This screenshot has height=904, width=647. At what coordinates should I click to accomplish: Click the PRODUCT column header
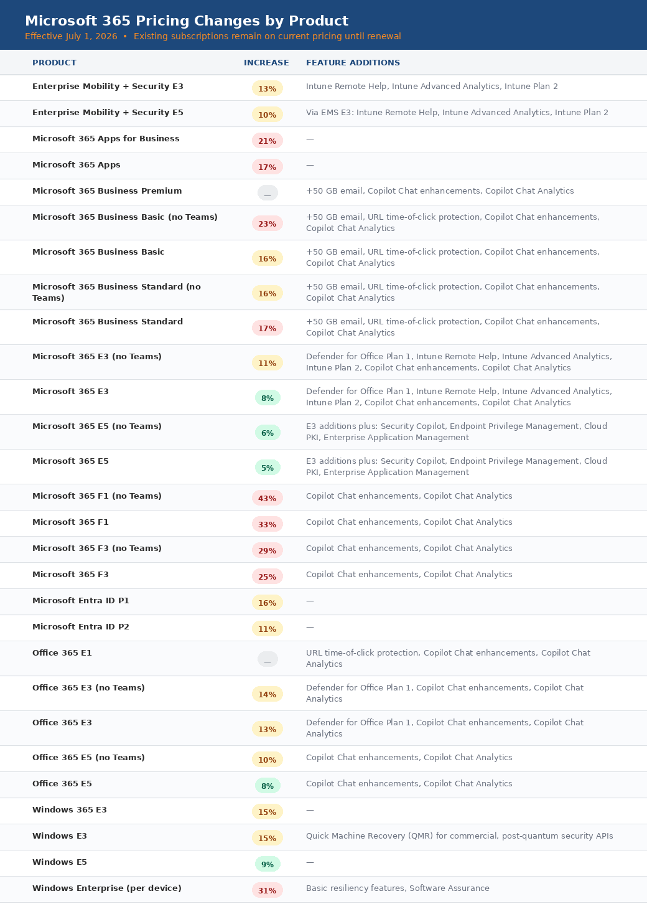pyautogui.click(x=54, y=63)
